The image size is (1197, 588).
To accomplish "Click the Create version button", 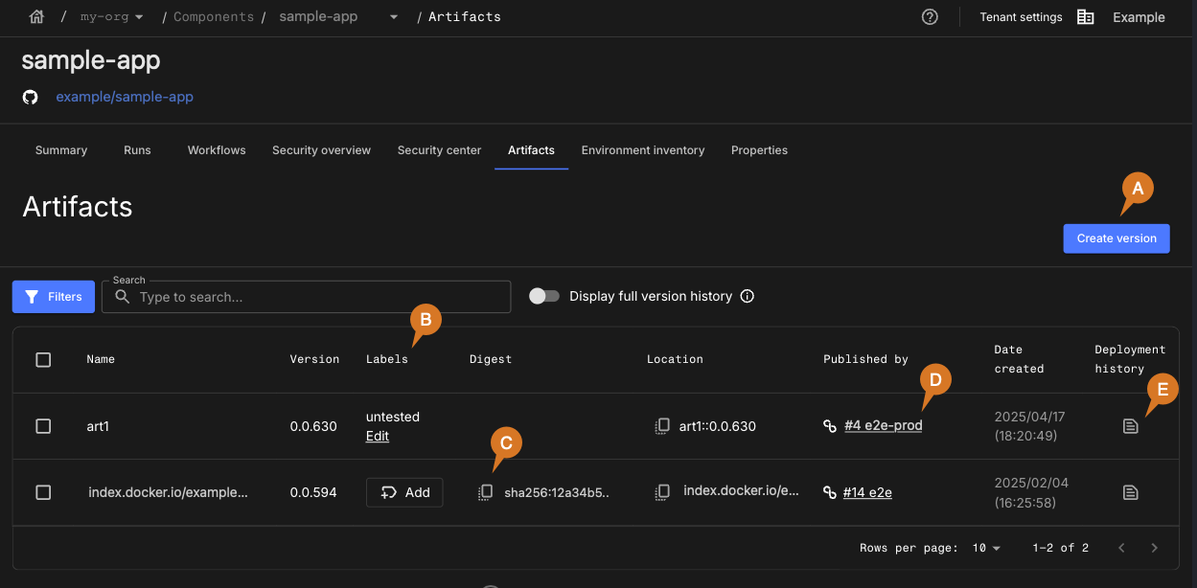I will coord(1116,238).
